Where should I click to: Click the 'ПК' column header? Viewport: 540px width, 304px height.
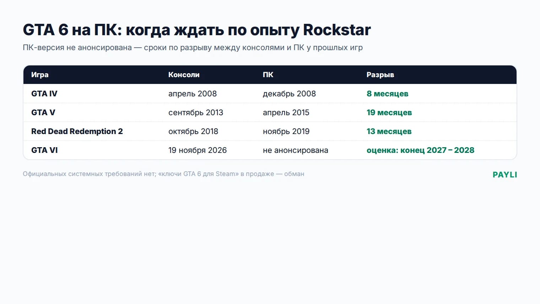268,75
